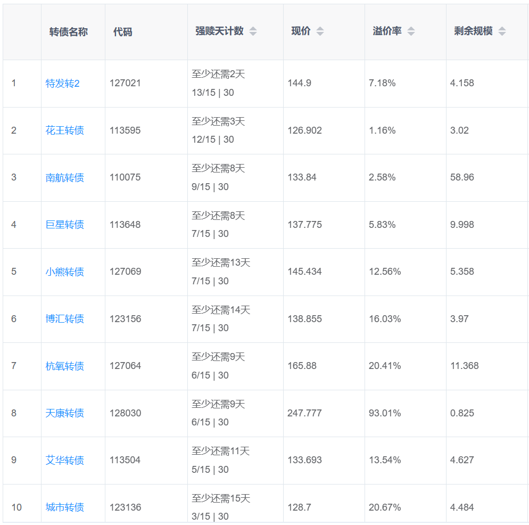Open the 特发转2 bond link
Image resolution: width=529 pixels, height=525 pixels.
pyautogui.click(x=62, y=84)
